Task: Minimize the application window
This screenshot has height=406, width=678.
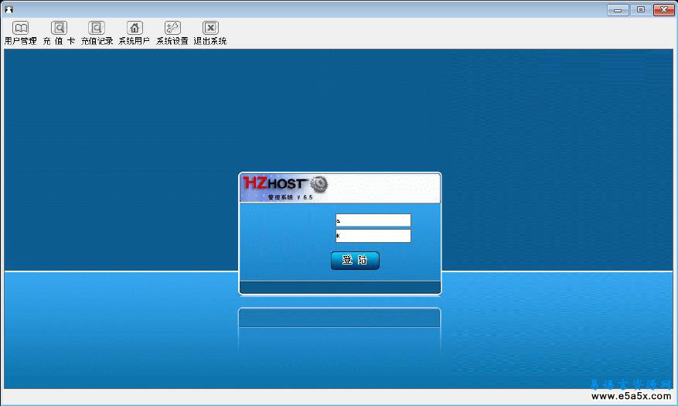Action: pos(618,9)
